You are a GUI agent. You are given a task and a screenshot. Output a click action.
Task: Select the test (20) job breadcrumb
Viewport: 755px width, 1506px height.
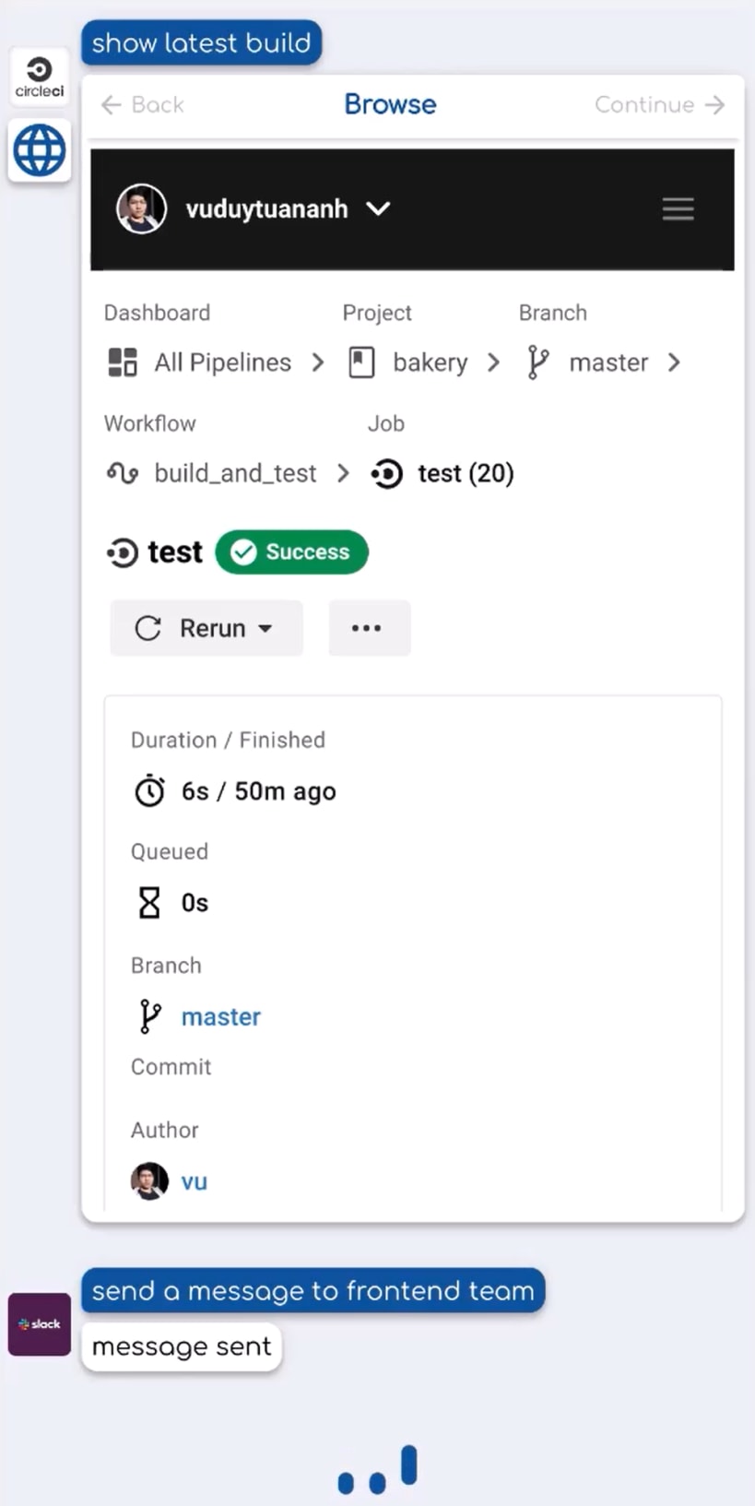(x=465, y=473)
